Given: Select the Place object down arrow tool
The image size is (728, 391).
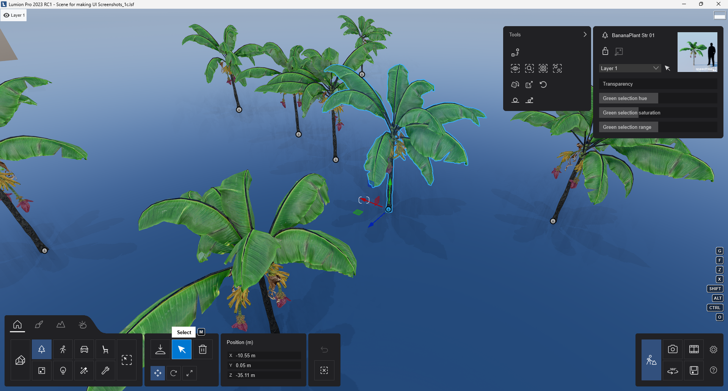Looking at the screenshot, I should pyautogui.click(x=160, y=349).
